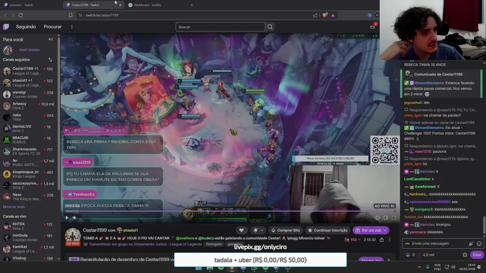Open WhatsApp in taskbar

[254, 268]
